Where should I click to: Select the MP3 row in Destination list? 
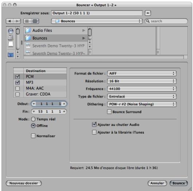[40, 82]
